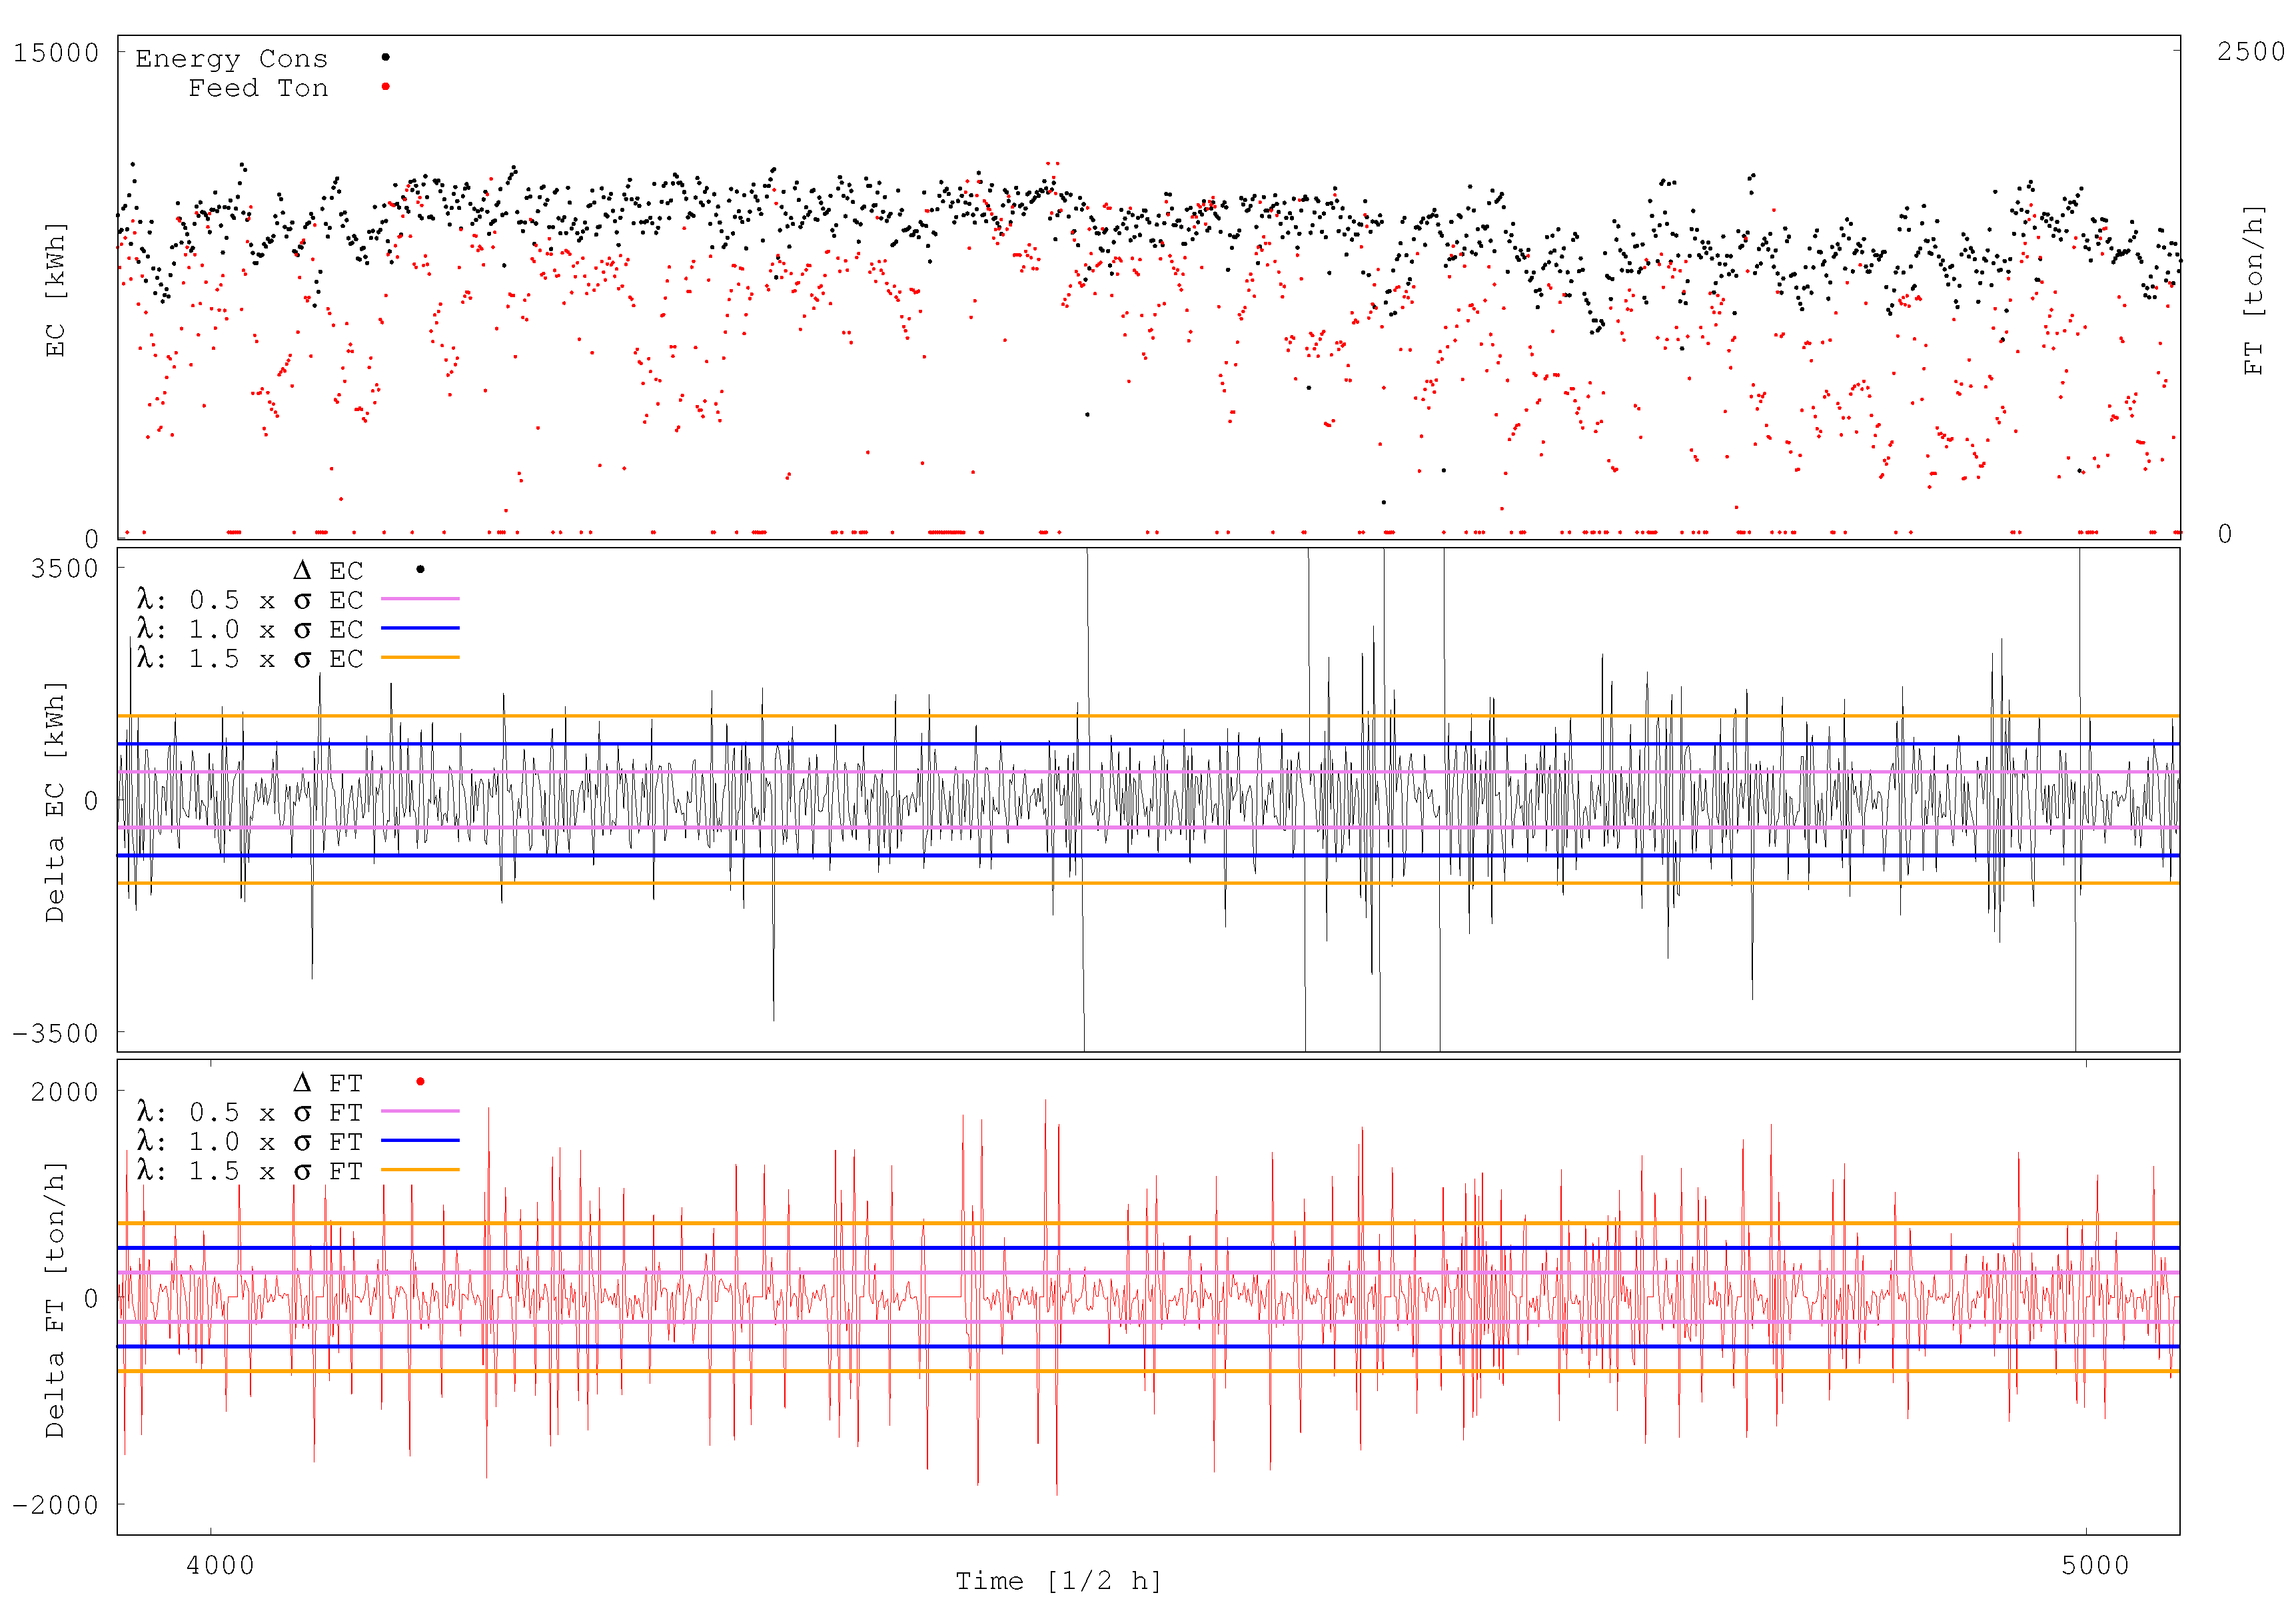Select orange 1.5 x σ EC legend line
This screenshot has height=1601, width=2296.
click(x=420, y=657)
